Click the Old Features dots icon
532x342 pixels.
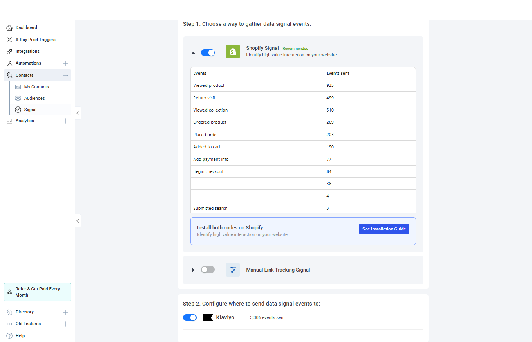[9, 324]
